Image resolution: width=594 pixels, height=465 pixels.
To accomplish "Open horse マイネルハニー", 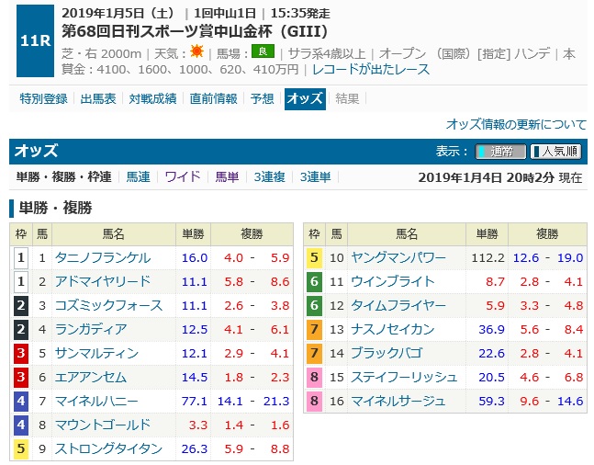I will (x=96, y=402).
